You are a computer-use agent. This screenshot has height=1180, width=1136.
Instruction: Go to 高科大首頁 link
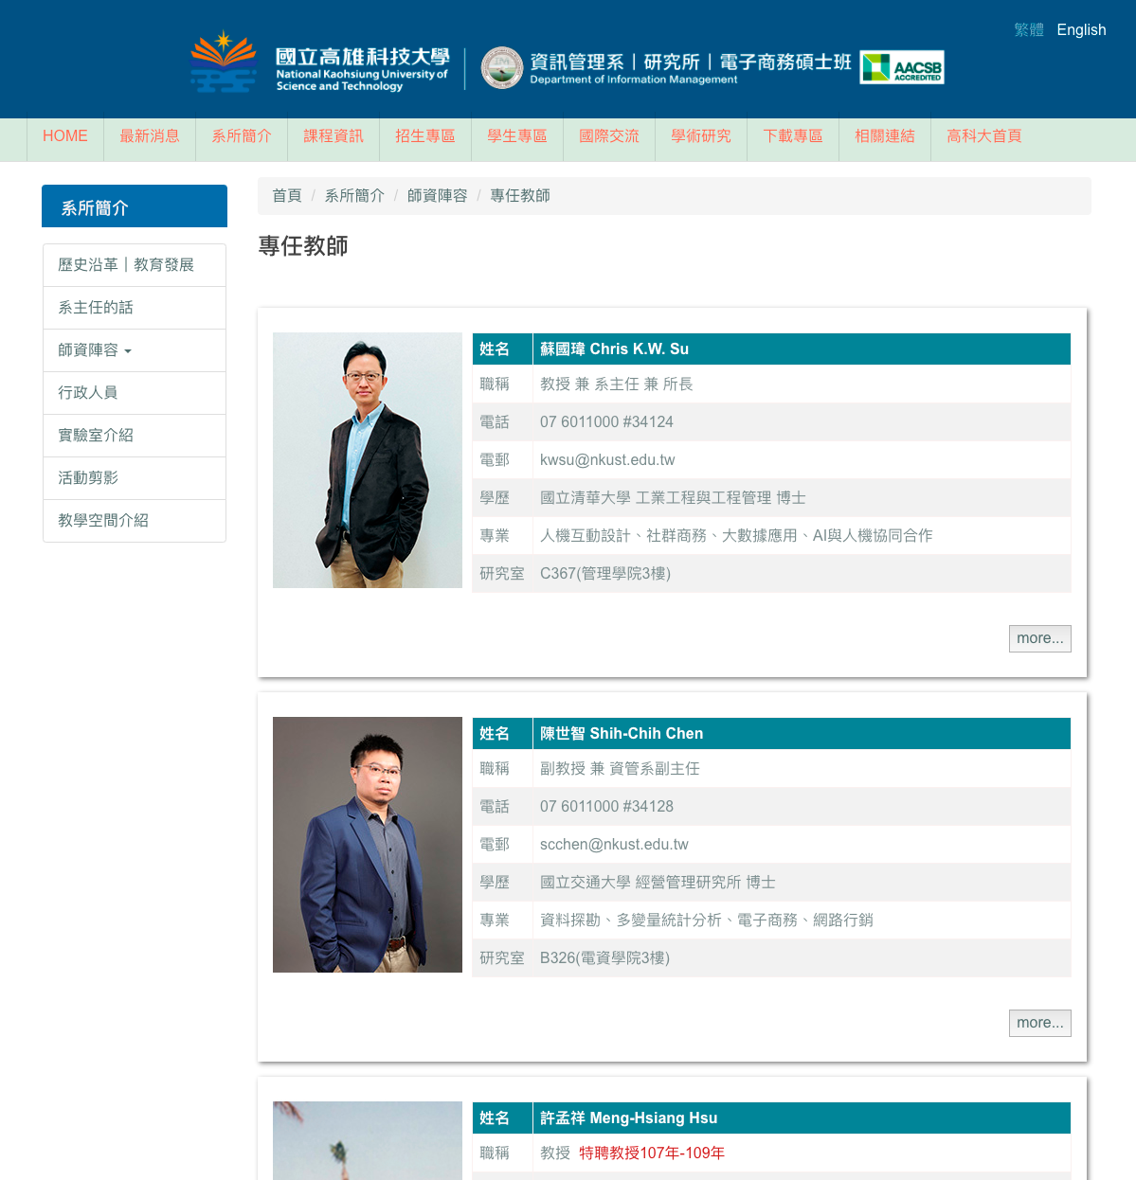pos(984,136)
